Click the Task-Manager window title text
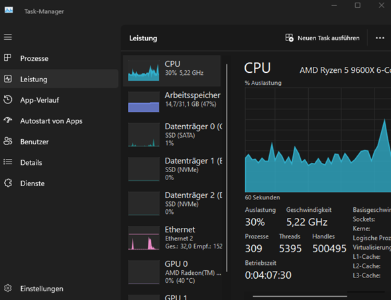 (x=44, y=11)
